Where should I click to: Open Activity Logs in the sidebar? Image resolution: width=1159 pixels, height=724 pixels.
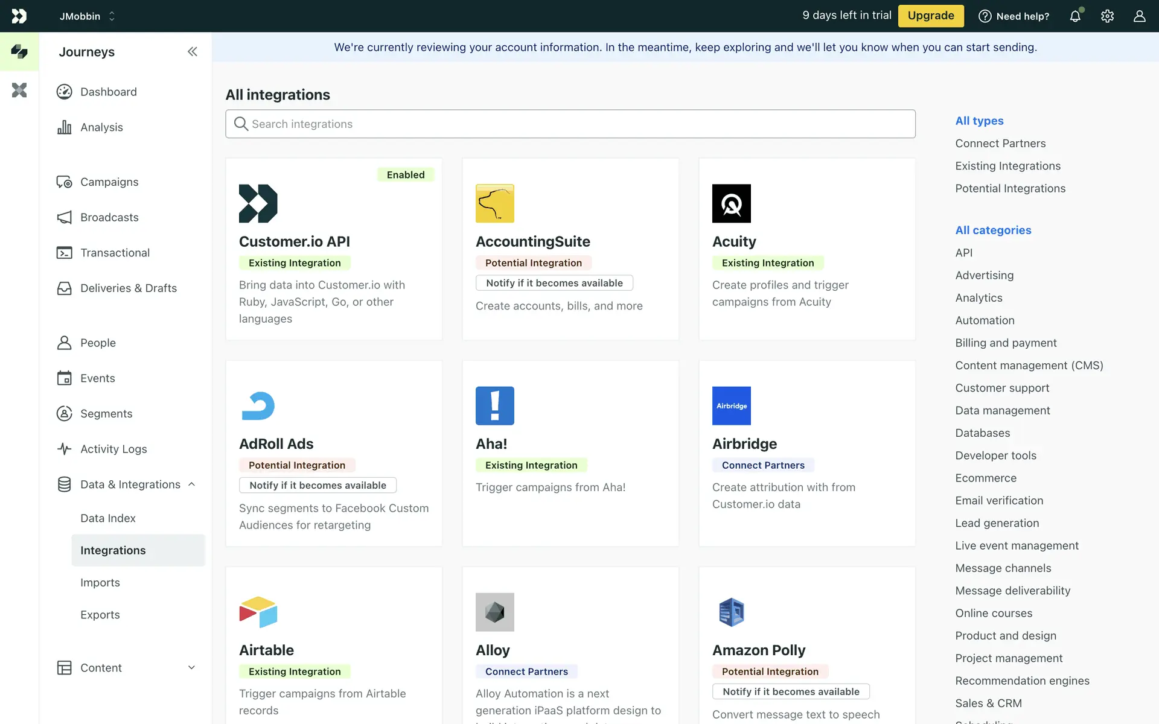point(113,449)
